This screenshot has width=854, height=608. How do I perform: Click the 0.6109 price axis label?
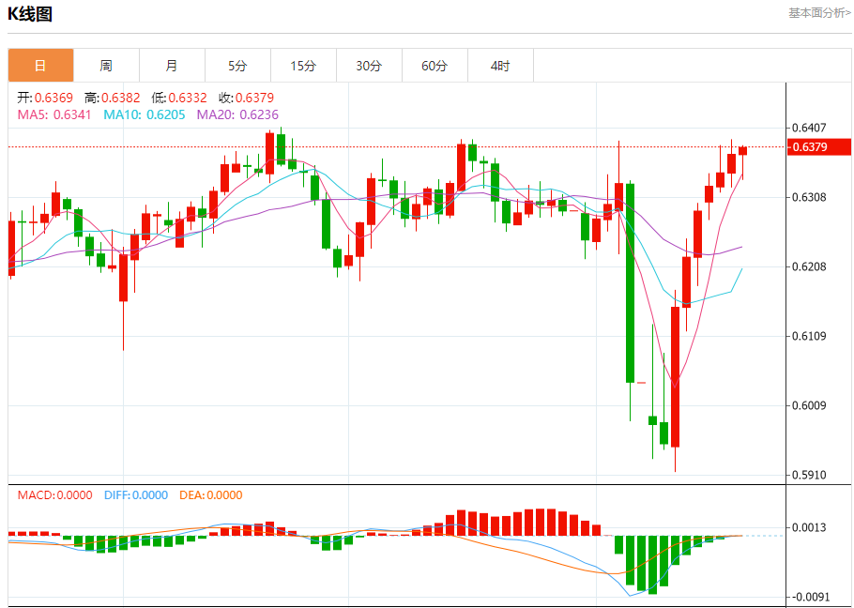pyautogui.click(x=809, y=336)
